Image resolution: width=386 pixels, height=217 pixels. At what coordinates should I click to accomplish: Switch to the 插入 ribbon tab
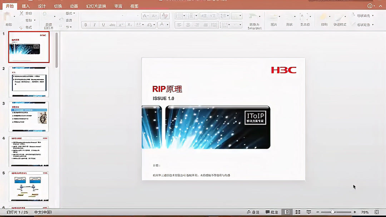[25, 6]
